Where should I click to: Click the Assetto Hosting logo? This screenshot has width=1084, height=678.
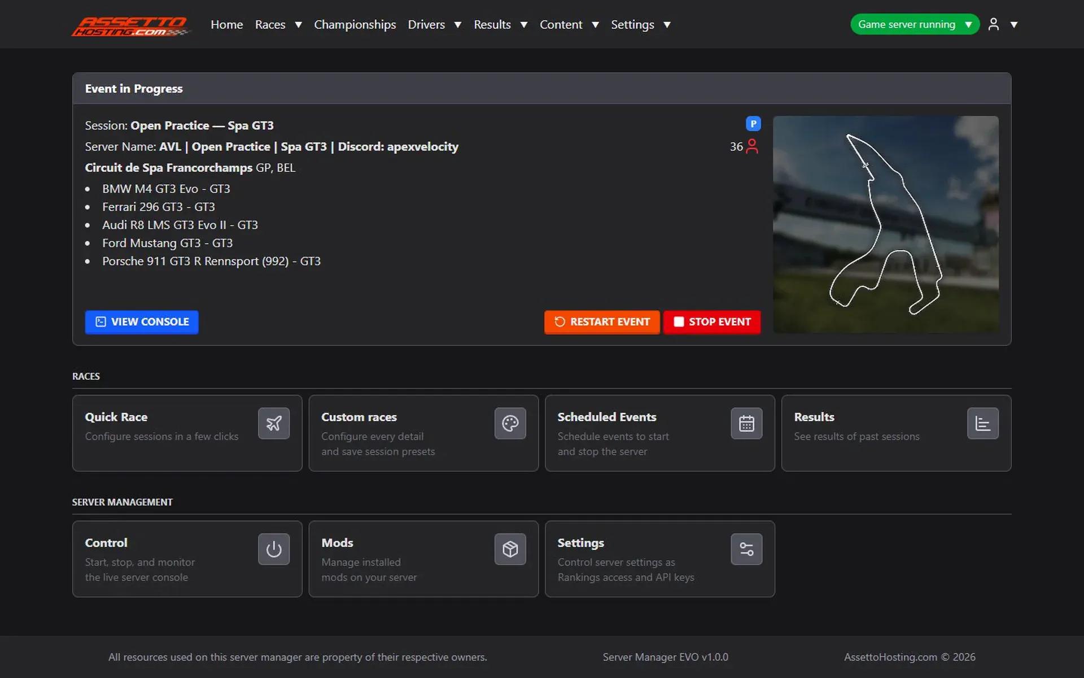click(131, 26)
